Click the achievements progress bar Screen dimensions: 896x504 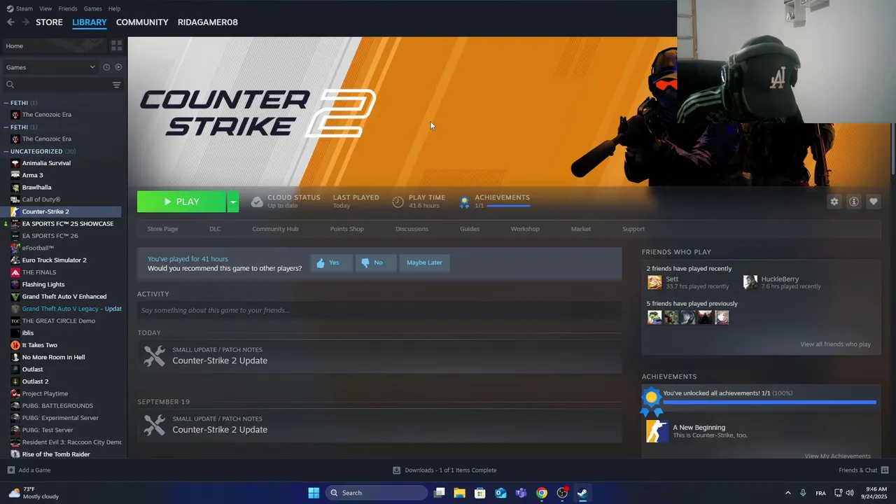click(769, 402)
